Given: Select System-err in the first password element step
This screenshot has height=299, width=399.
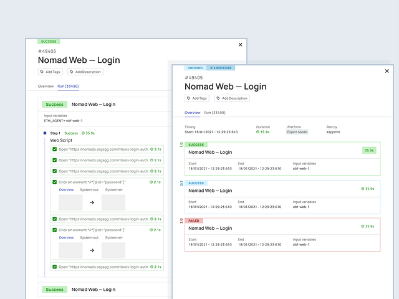Looking at the screenshot, I should 113,189.
